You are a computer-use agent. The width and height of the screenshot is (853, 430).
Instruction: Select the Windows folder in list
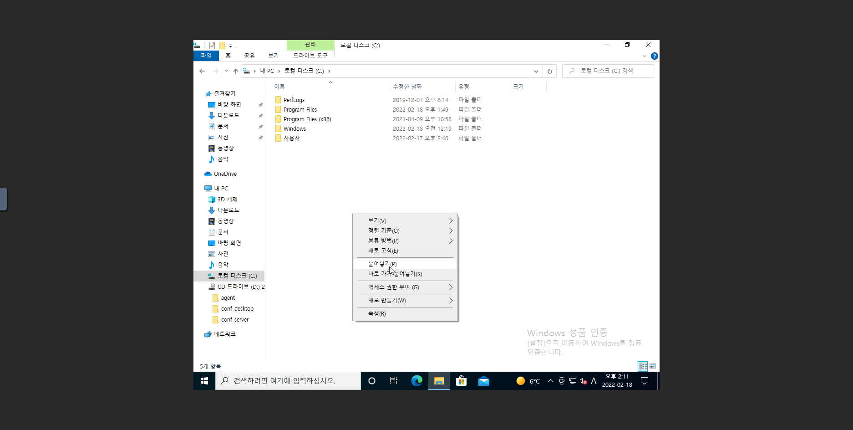pyautogui.click(x=294, y=129)
